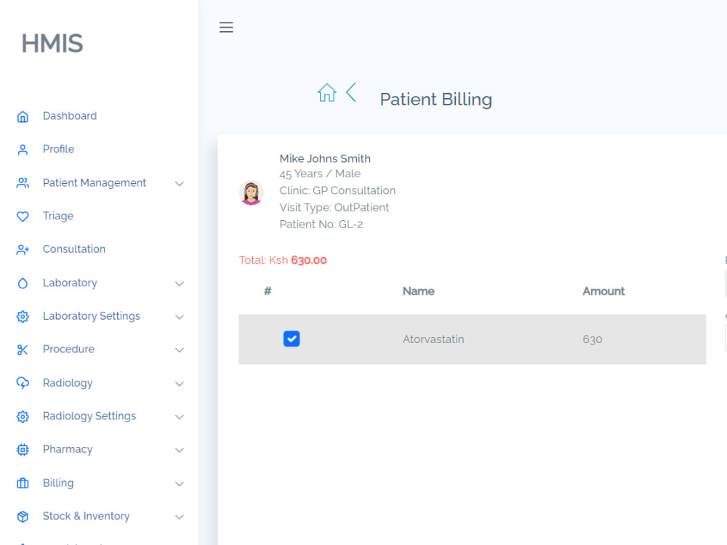Open the Consultation menu item

click(x=74, y=249)
